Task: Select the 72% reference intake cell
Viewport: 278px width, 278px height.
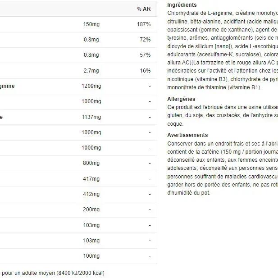Action: [145, 40]
